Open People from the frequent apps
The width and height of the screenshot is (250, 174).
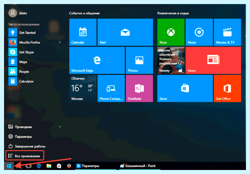pos(35,72)
